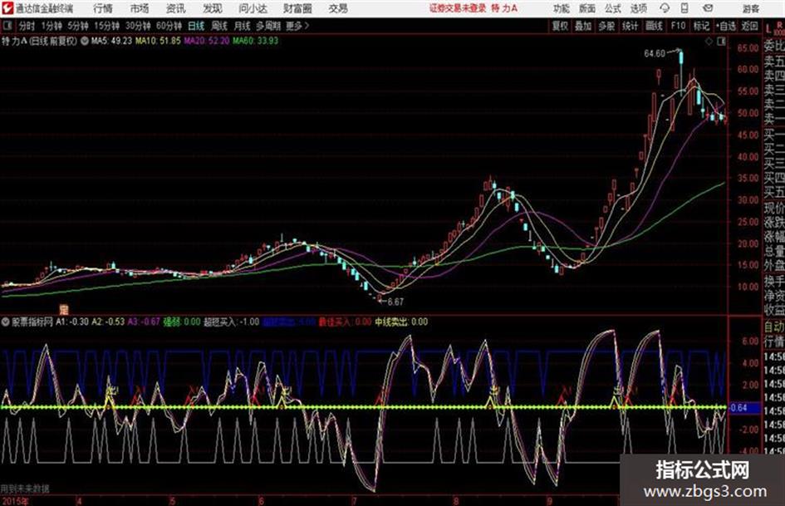785x506 pixels.
Task: Click the 强弱: 0.00 indicator value
Action: point(182,322)
